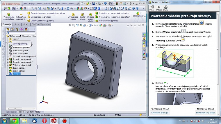Click Wycięcie przez wyciągnięcie po ścieżce

point(112,13)
